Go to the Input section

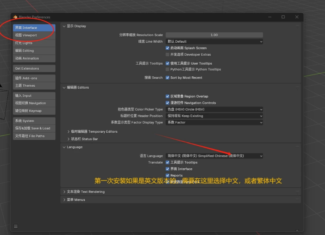[34, 96]
